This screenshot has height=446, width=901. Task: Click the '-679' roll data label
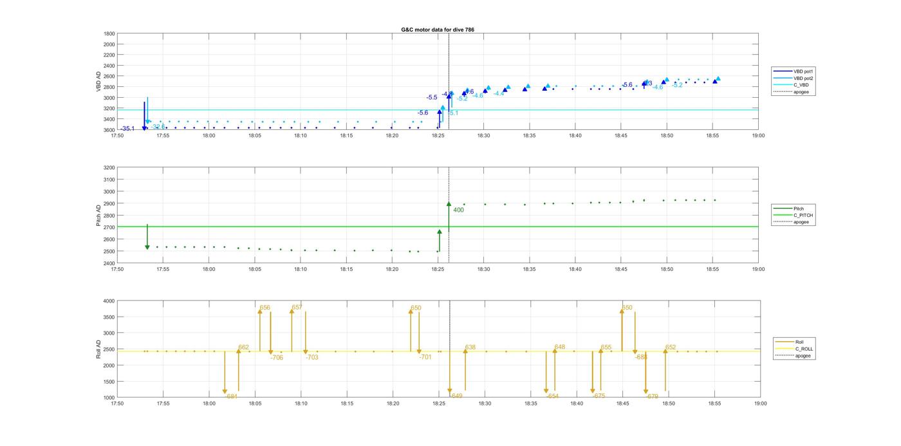653,397
